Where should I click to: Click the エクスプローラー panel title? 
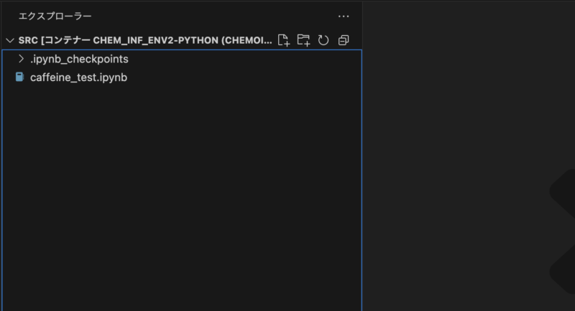click(55, 16)
